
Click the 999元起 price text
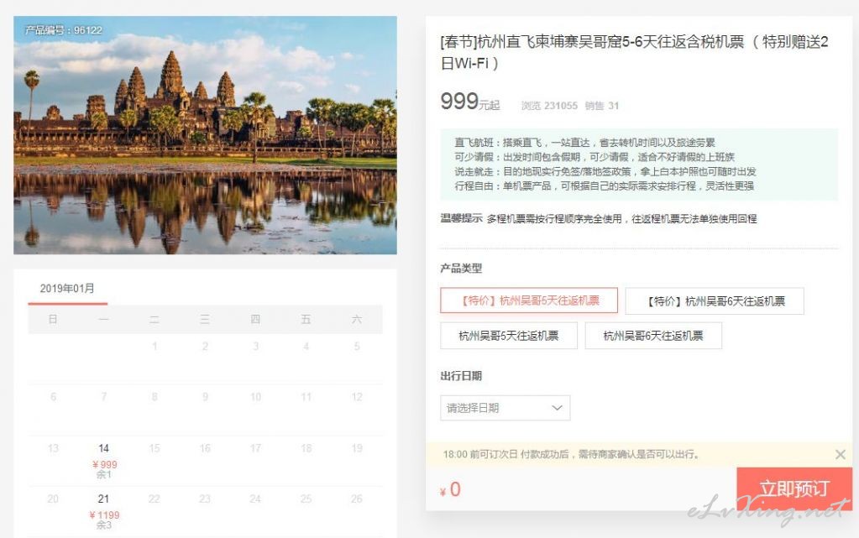[x=470, y=102]
